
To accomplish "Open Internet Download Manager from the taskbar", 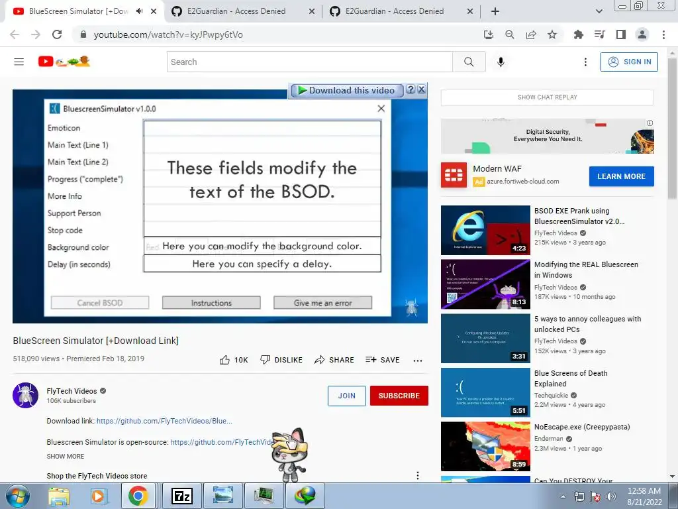I will (x=305, y=496).
